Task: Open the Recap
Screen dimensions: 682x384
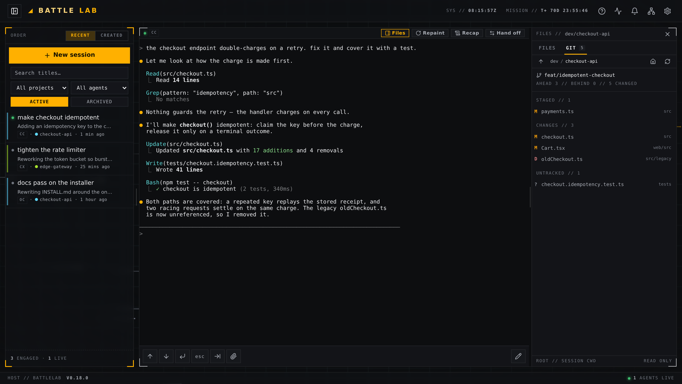Action: [x=467, y=33]
